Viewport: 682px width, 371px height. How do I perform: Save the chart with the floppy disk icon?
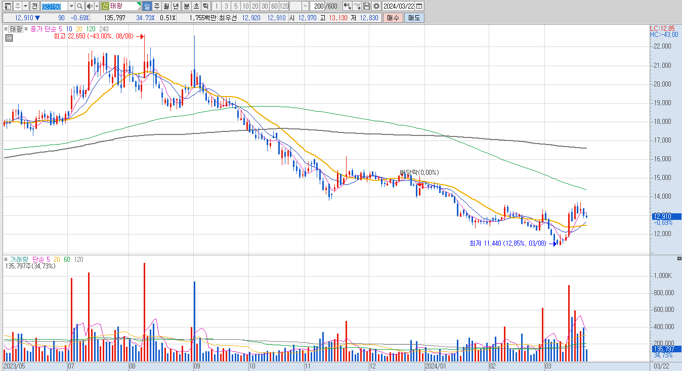pyautogui.click(x=367, y=6)
